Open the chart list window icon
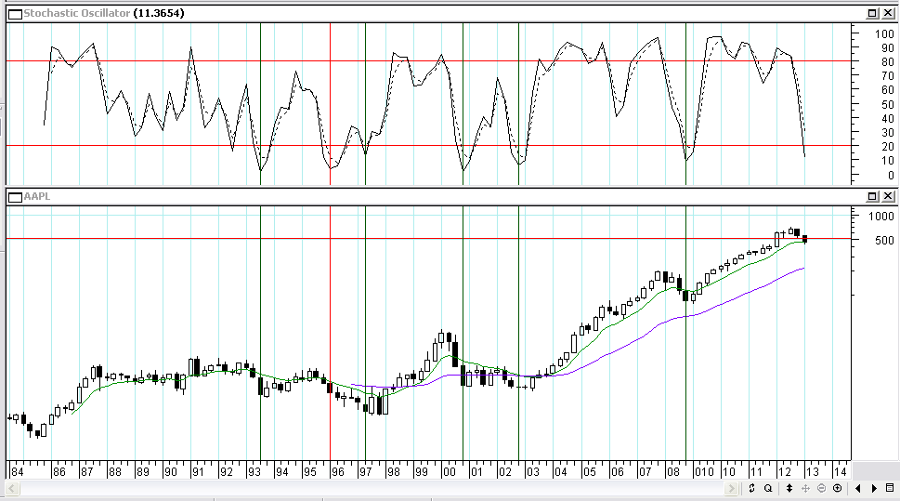The image size is (900, 501). tap(890, 488)
